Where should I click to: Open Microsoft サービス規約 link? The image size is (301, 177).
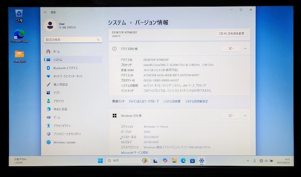click(x=135, y=153)
